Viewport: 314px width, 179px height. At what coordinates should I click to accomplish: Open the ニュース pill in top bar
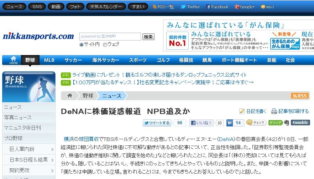(x=14, y=7)
